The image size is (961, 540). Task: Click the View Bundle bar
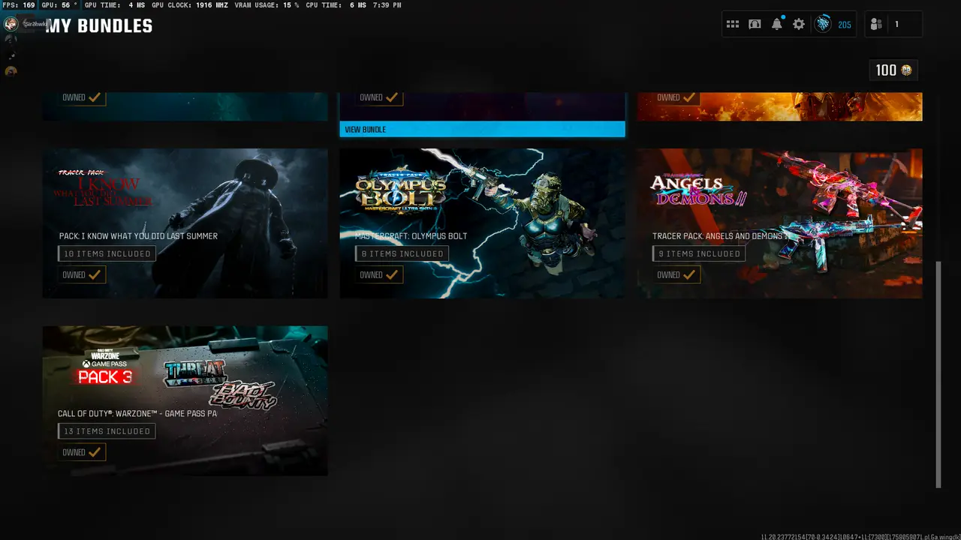(482, 130)
